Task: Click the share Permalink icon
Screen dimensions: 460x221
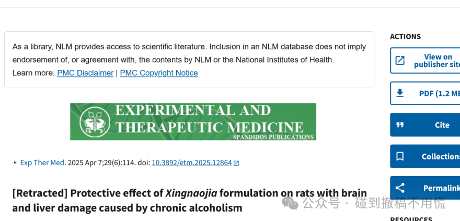Action: [x=400, y=188]
